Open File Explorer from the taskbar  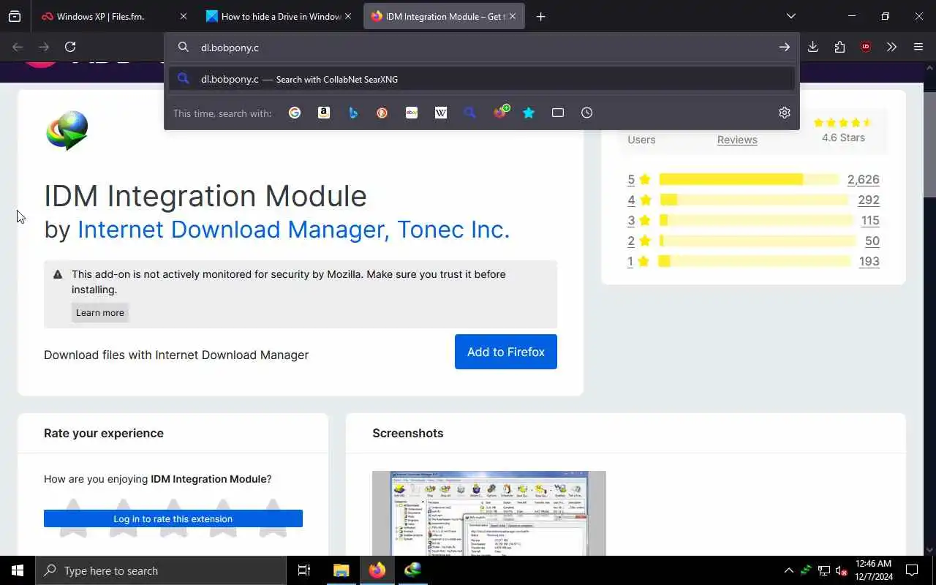point(341,570)
